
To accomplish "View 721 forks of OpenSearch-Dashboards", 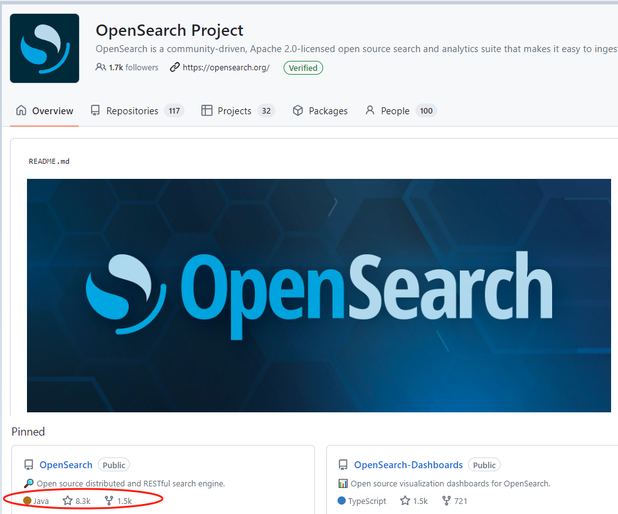I will tap(455, 501).
